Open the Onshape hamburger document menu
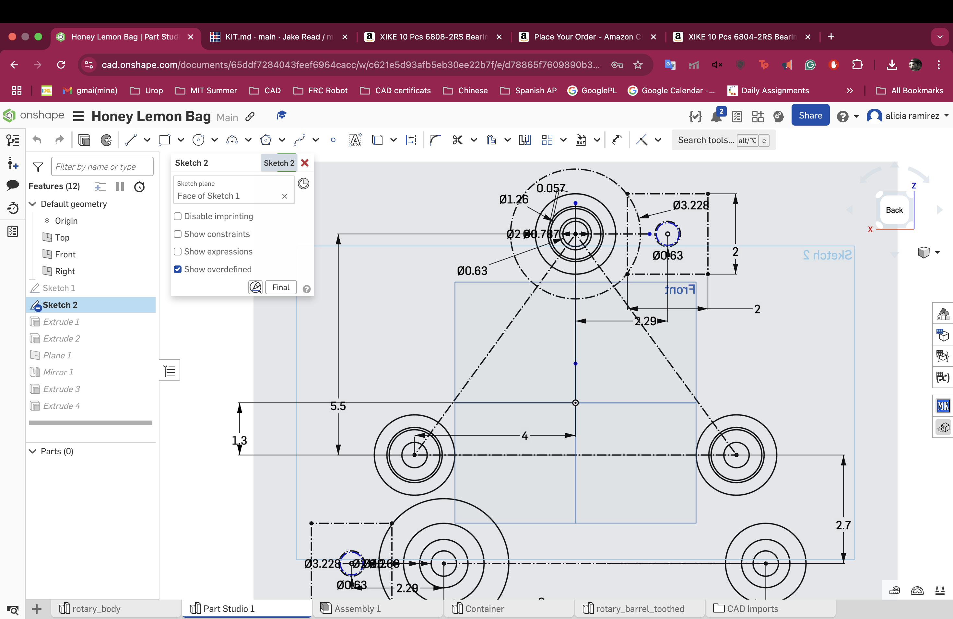Screen dimensions: 953x619 click(x=78, y=116)
